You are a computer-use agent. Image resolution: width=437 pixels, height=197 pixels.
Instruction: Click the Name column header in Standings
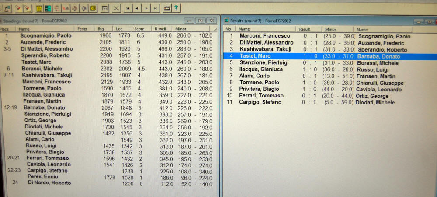point(45,29)
